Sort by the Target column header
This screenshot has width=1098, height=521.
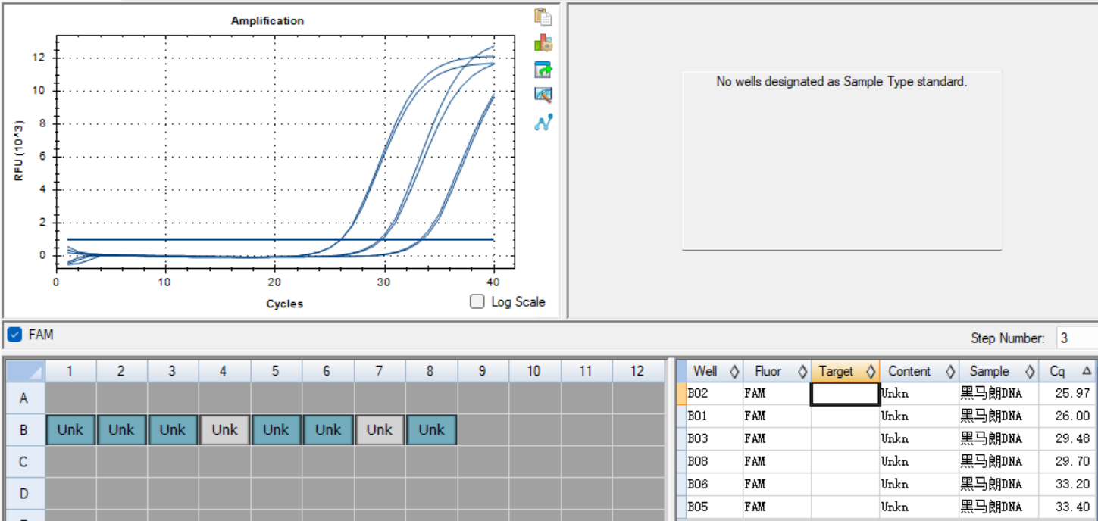[x=845, y=371]
